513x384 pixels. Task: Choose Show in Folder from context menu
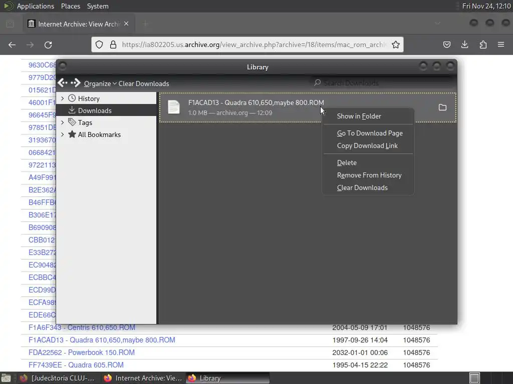coord(368,116)
